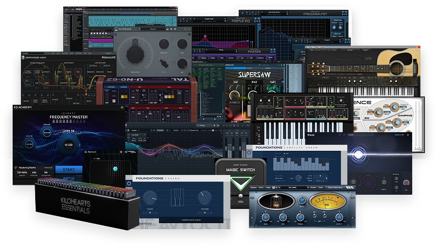Flip the mode switch in Filterjam
This screenshot has width=438, height=249.
(x=164, y=64)
